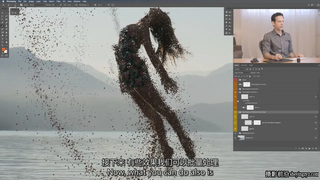Viewport: 320px width, 180px height.
Task: Open the Window menu
Action: coord(77,1)
